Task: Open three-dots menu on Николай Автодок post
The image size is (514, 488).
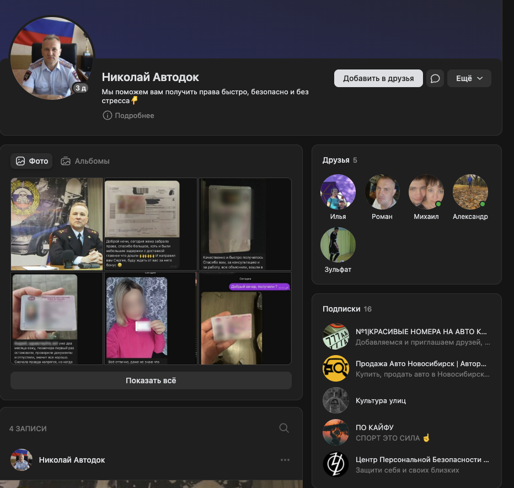Action: (x=285, y=460)
